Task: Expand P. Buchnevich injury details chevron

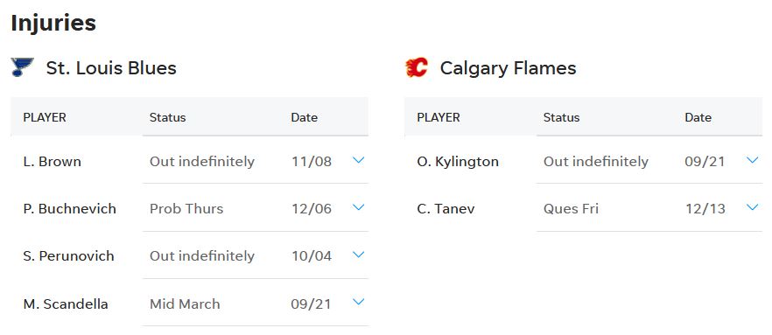Action: pyautogui.click(x=359, y=207)
